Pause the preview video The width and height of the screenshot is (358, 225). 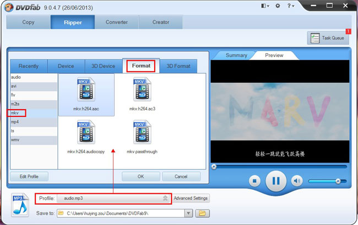pos(276,181)
